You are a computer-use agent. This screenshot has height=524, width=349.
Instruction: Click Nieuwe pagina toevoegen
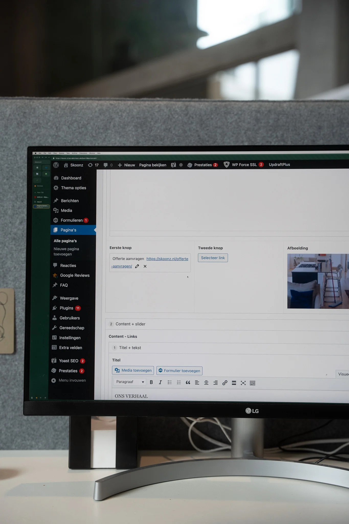pos(66,252)
